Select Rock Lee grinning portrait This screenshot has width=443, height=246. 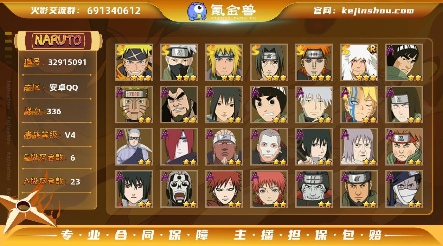(x=269, y=105)
